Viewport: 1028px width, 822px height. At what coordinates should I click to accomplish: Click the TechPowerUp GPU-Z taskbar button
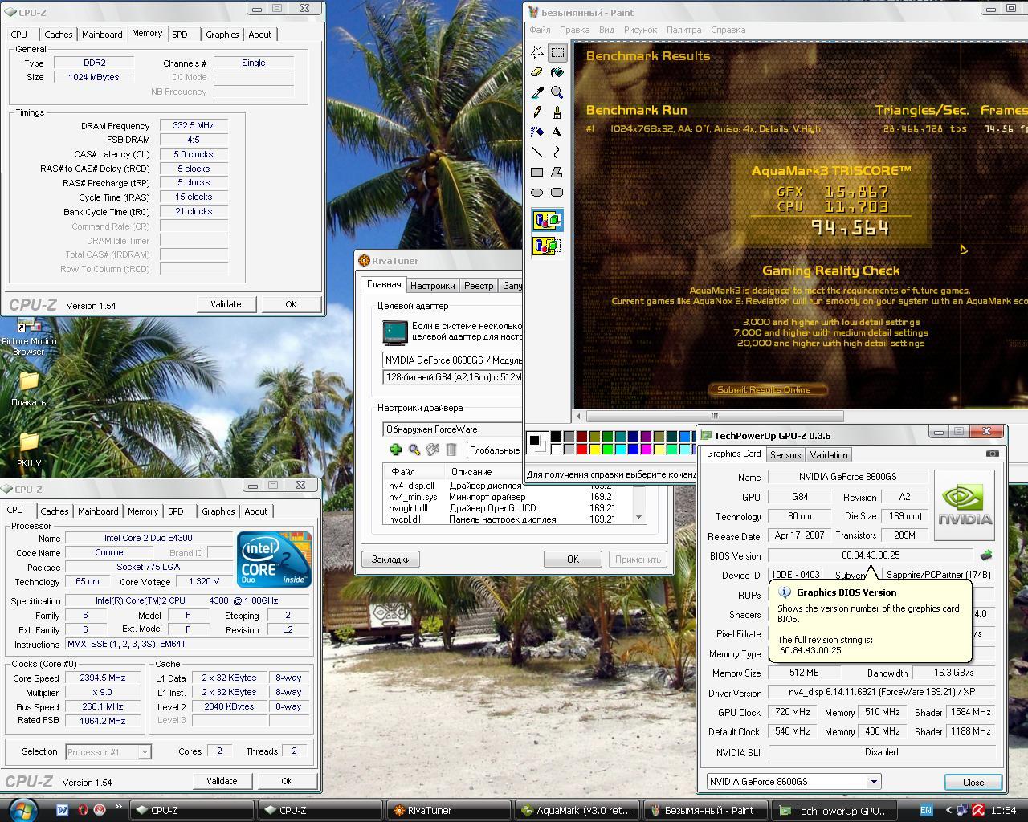coord(834,811)
